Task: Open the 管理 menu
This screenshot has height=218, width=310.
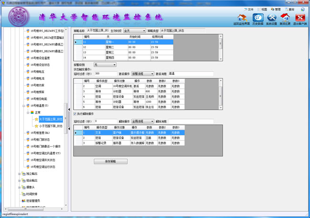Action: coord(277,9)
